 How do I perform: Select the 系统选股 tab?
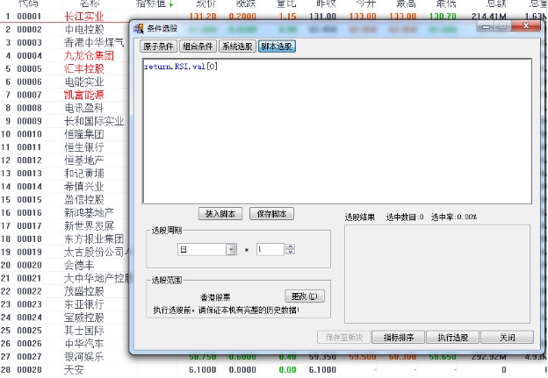pos(237,46)
